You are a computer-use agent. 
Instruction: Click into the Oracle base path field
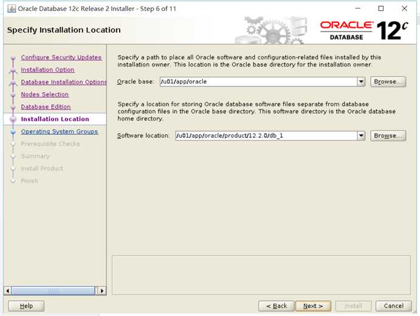coord(258,81)
